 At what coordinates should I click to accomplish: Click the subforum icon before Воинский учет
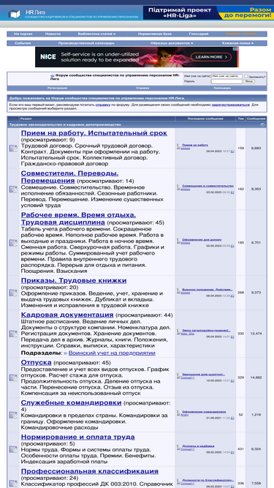click(x=66, y=353)
